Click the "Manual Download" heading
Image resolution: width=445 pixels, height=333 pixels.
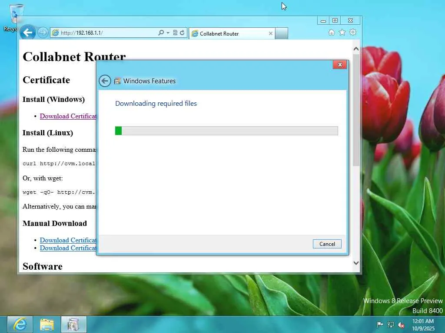pos(55,223)
